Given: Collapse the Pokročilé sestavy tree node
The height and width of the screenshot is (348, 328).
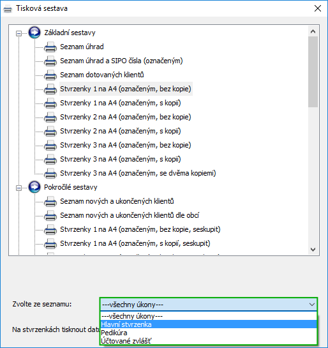Looking at the screenshot, I should 19,188.
